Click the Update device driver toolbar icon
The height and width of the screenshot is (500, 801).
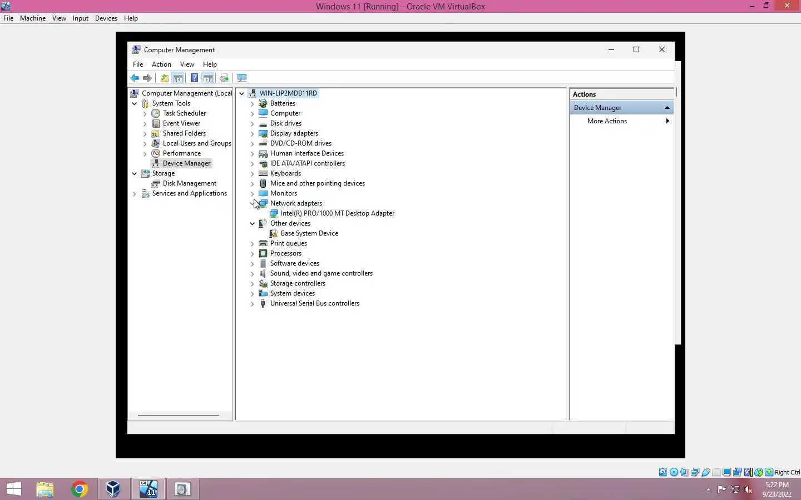click(224, 78)
